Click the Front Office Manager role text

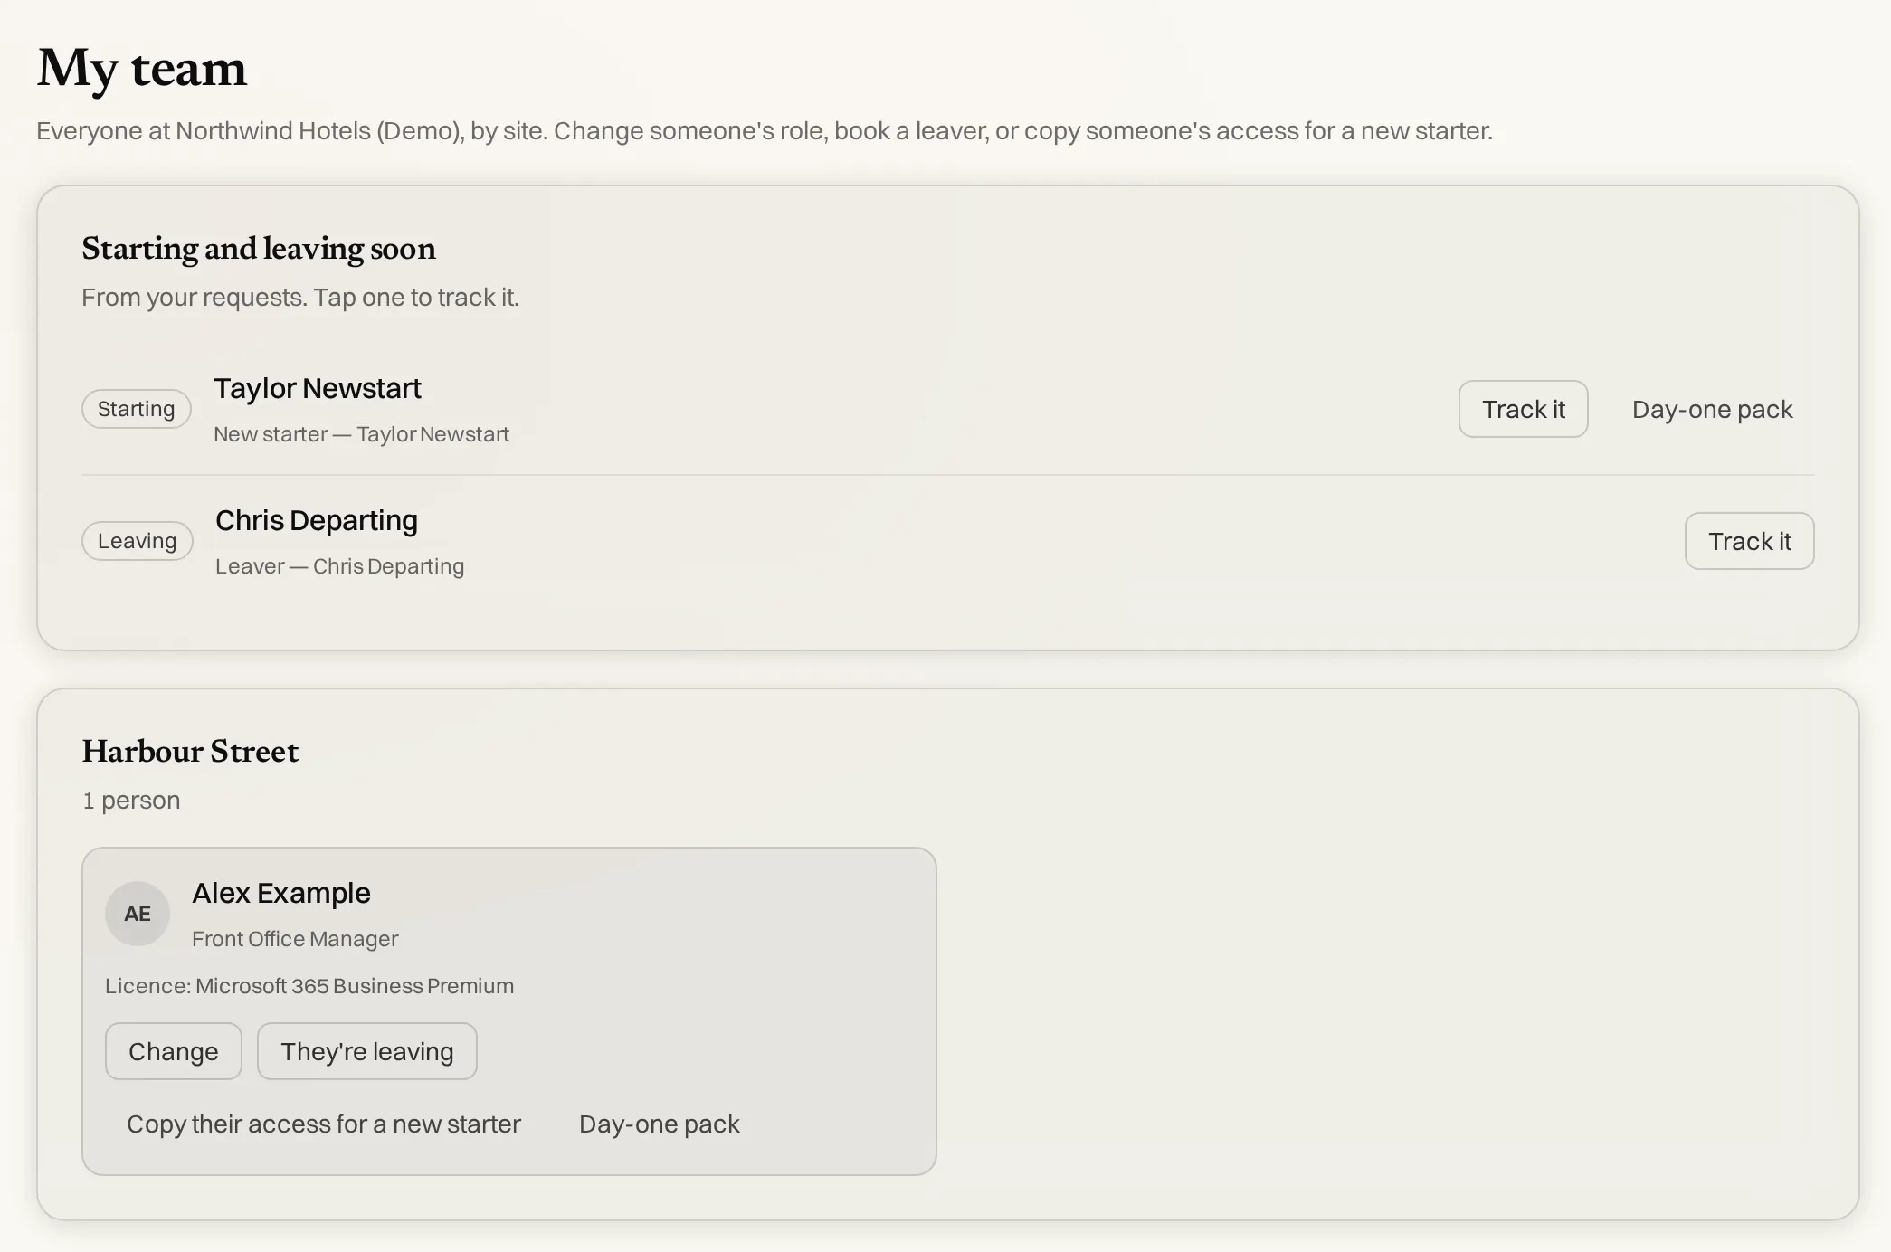pyautogui.click(x=295, y=939)
